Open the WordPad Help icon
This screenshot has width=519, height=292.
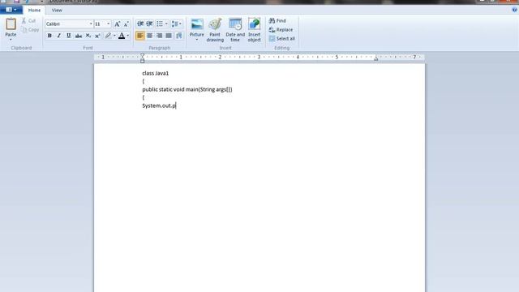pos(514,10)
